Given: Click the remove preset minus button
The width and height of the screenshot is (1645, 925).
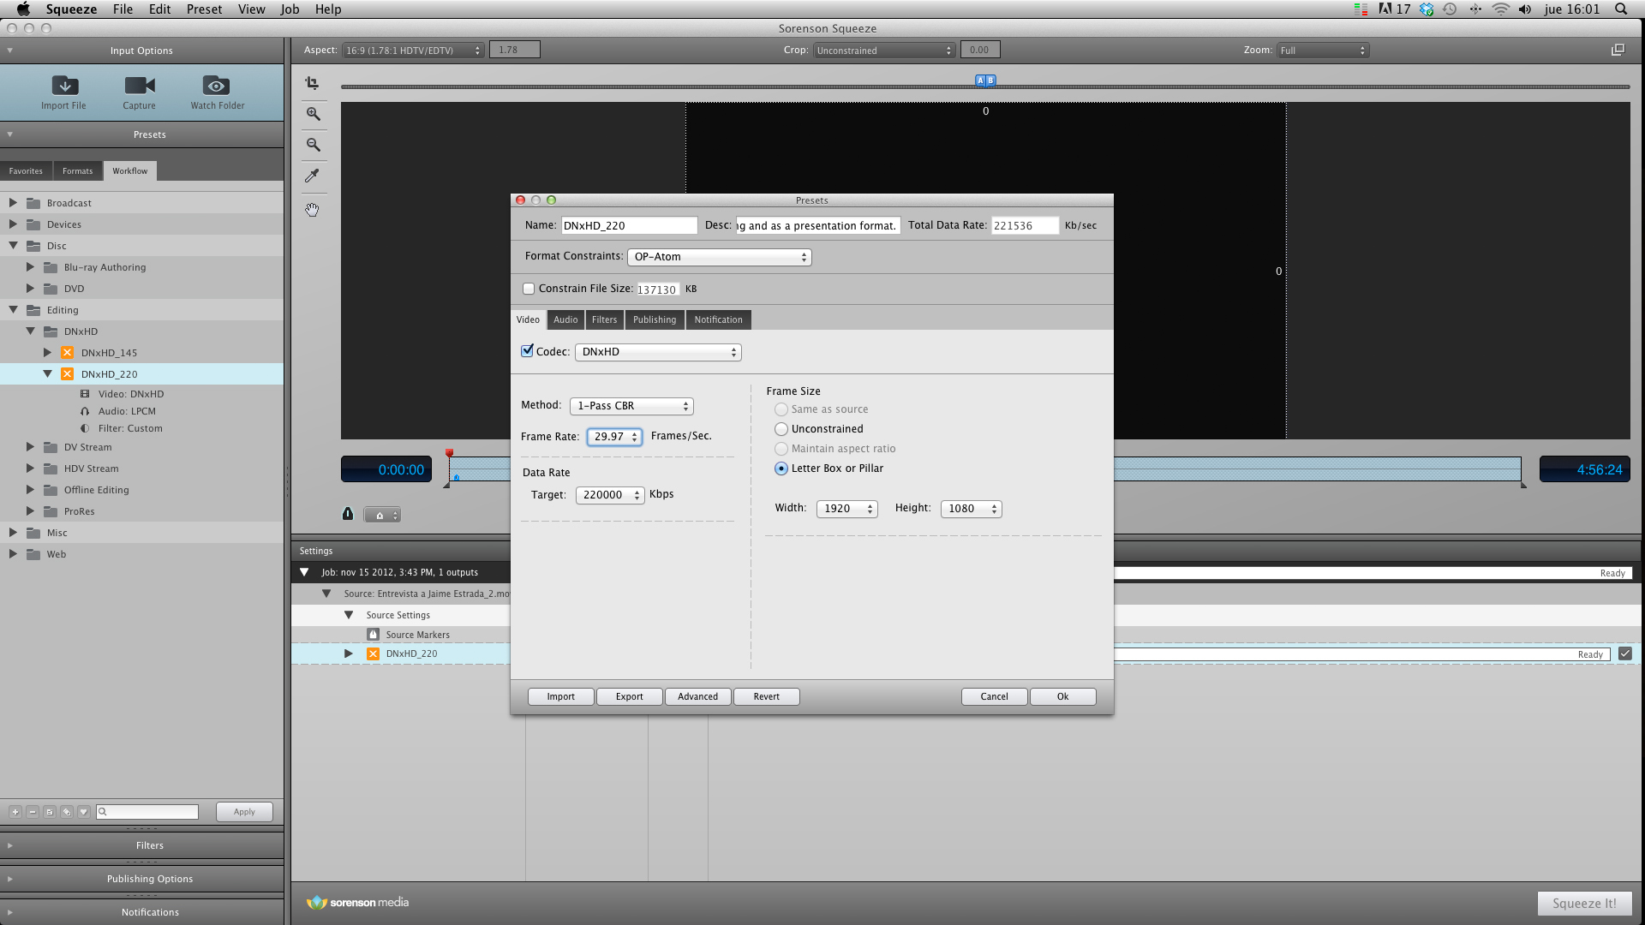Looking at the screenshot, I should pyautogui.click(x=33, y=812).
